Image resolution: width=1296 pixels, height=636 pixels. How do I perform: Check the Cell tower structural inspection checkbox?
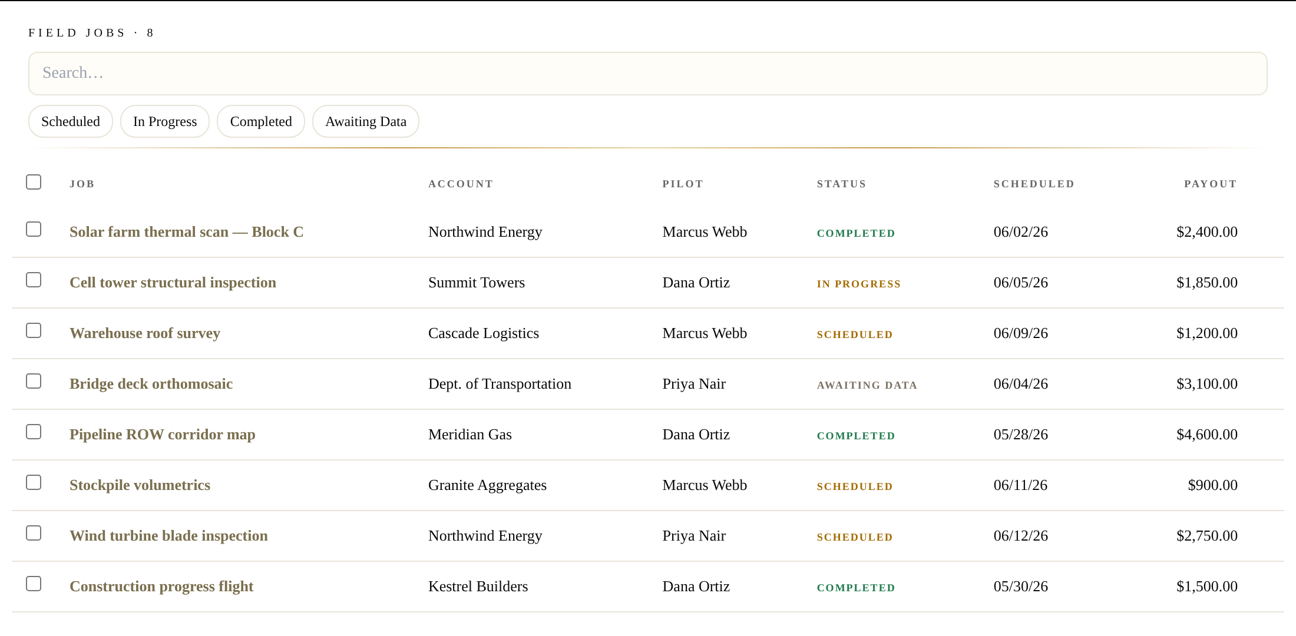34,280
